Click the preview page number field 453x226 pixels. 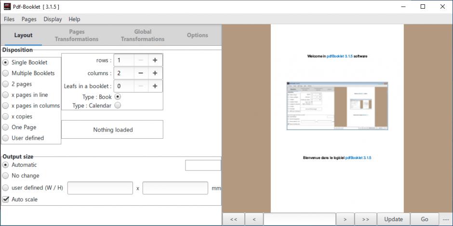click(300, 219)
